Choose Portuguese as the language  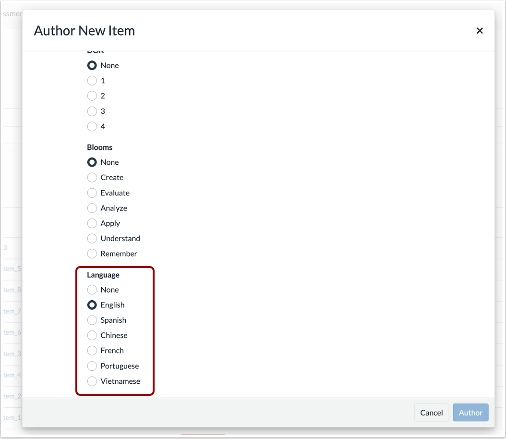tap(92, 366)
